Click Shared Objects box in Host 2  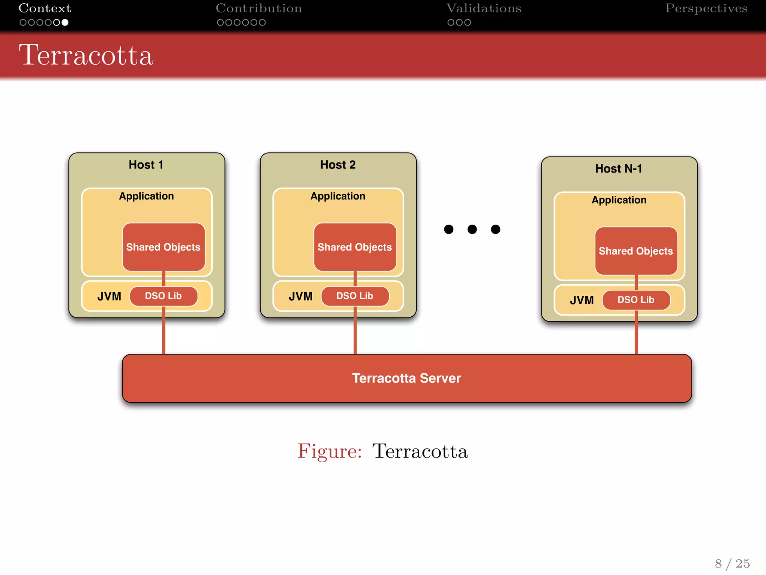[355, 247]
